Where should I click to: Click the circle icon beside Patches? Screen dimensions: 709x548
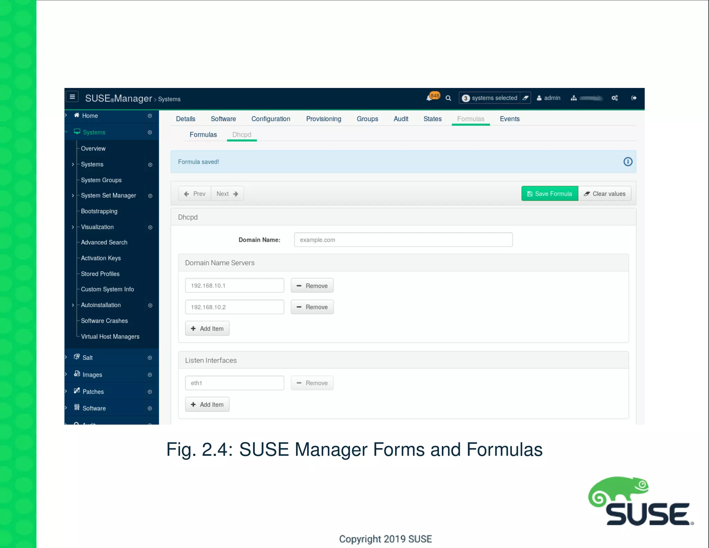click(150, 391)
